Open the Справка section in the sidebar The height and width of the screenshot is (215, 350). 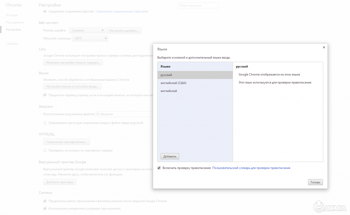[12, 44]
